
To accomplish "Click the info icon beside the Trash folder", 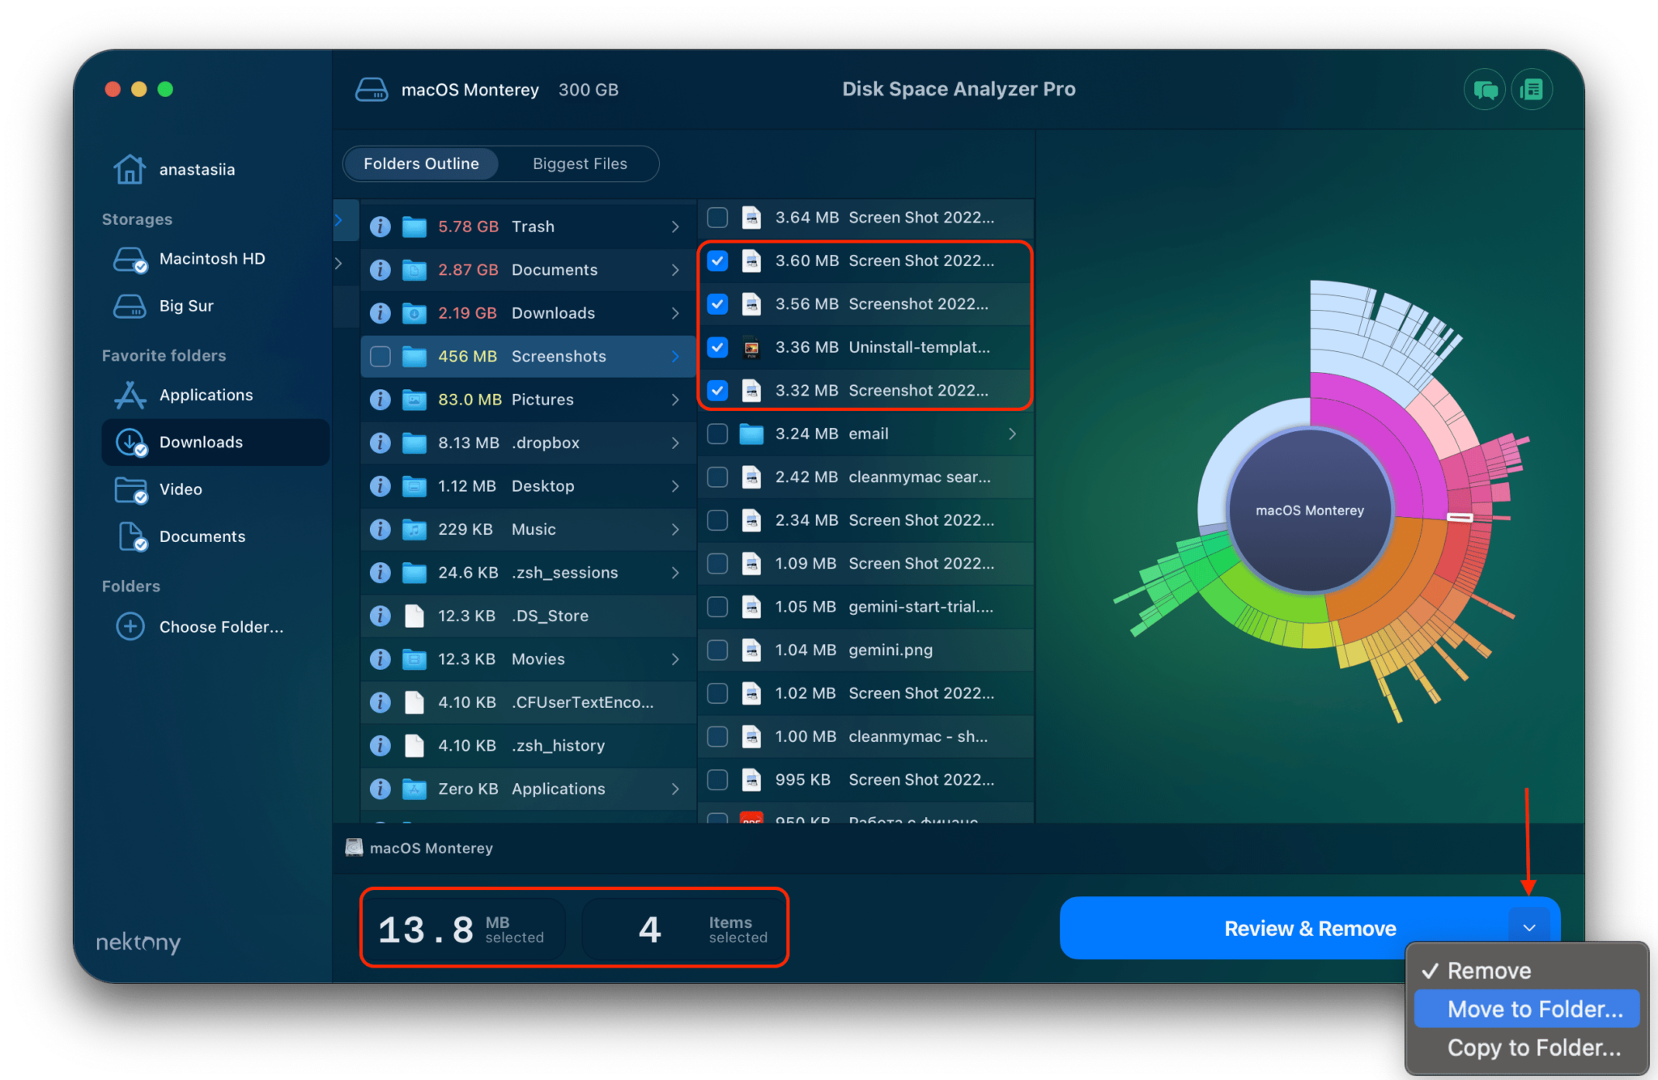I will [380, 227].
